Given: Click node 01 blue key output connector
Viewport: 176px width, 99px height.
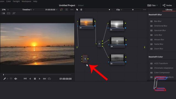Looking at the screenshot, I should point(95,26).
